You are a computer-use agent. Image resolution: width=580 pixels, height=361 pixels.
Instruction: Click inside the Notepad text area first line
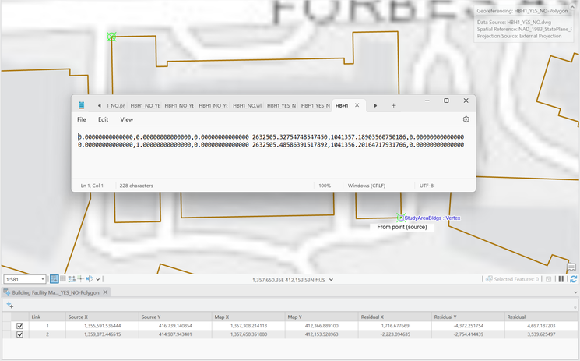(271, 136)
